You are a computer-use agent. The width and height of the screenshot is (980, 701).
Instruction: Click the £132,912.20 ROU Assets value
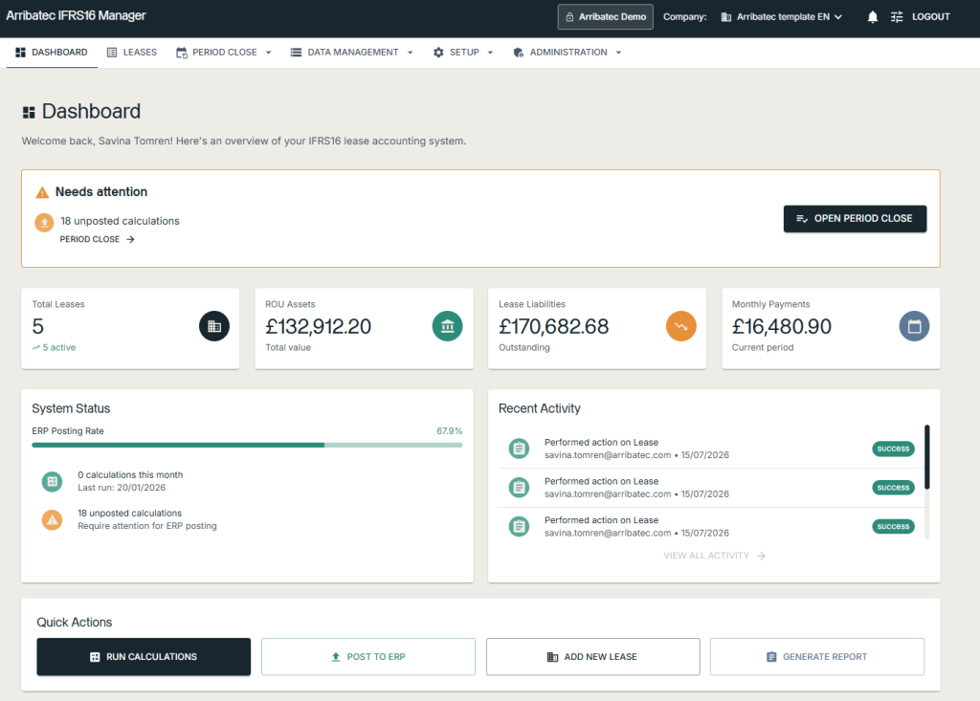coord(318,326)
